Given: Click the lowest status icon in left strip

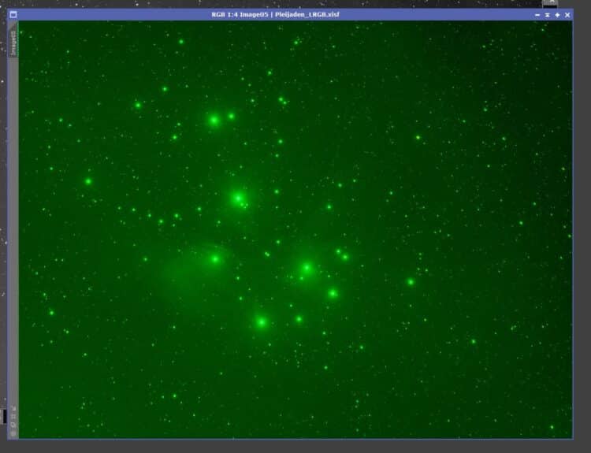Looking at the screenshot, I should (x=13, y=434).
